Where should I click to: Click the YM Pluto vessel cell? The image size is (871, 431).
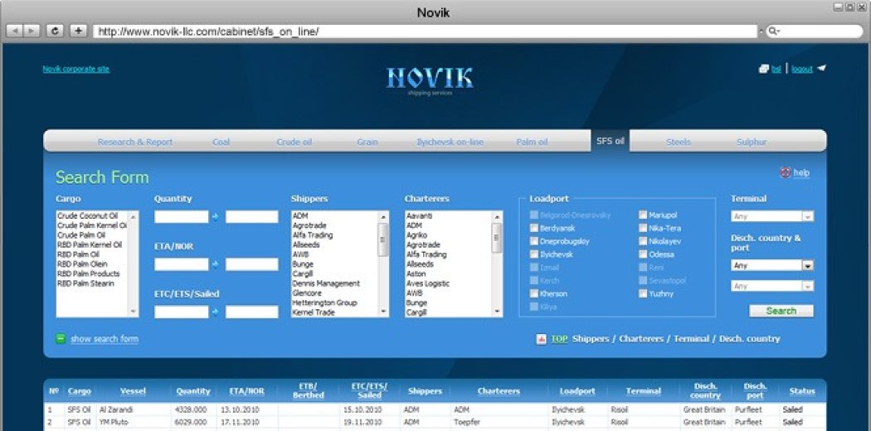point(114,422)
